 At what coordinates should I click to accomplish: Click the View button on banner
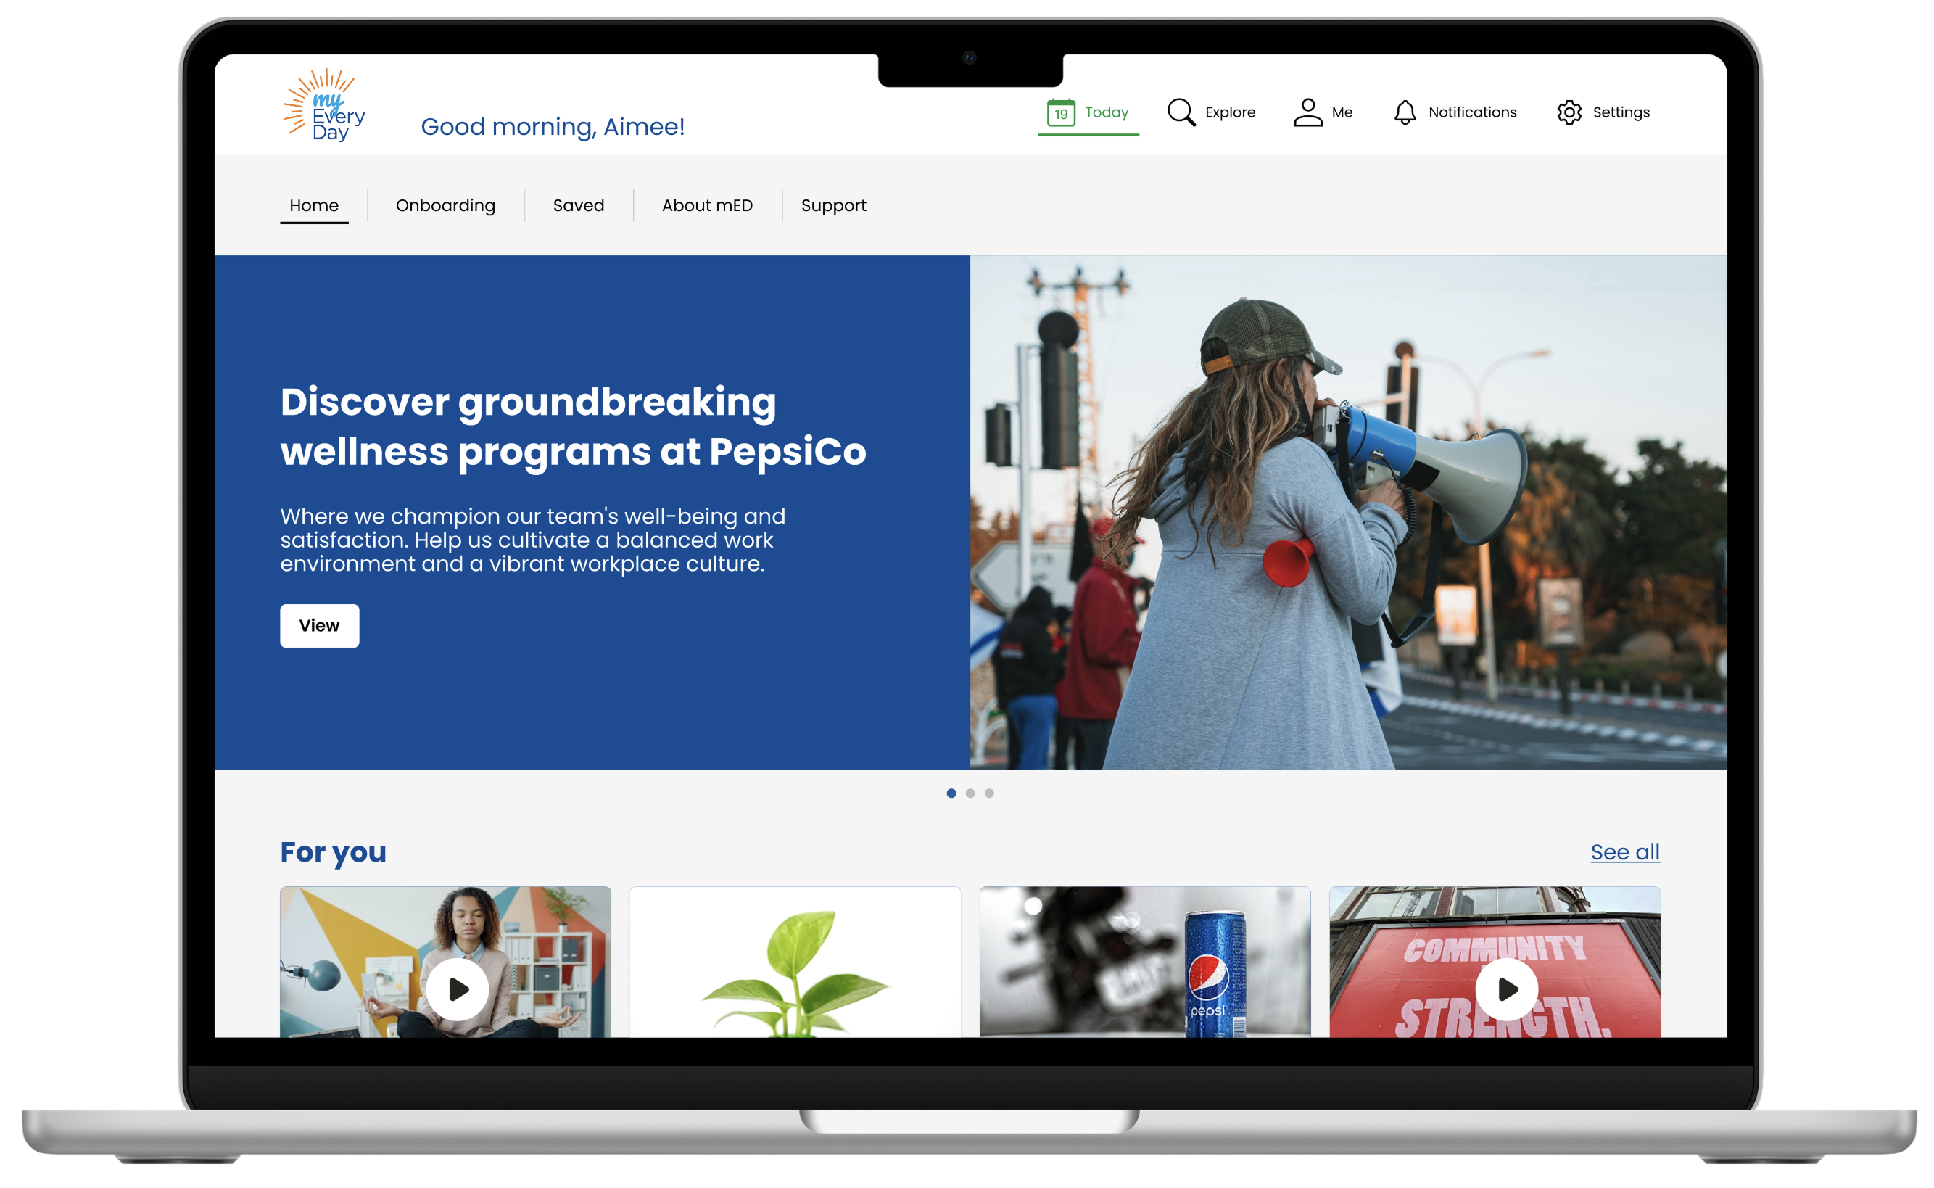320,625
